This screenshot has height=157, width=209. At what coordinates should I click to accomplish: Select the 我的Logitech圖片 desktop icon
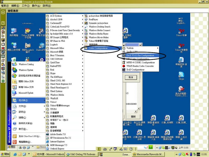point(28,48)
